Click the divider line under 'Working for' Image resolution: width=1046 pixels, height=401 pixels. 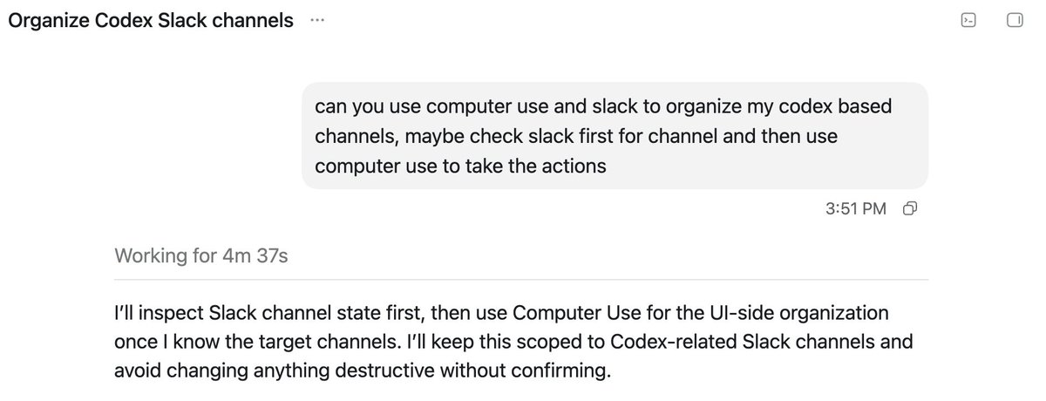pyautogui.click(x=521, y=279)
